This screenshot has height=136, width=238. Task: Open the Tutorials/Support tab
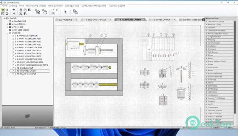(117, 6)
